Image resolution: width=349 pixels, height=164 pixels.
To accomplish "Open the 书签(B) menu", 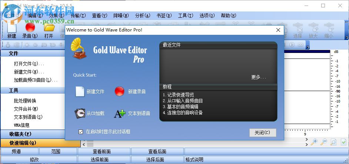I will pyautogui.click(x=164, y=16).
